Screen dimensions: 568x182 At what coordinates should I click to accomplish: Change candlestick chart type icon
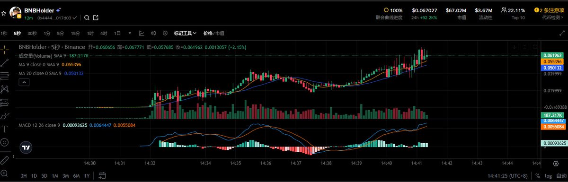pyautogui.click(x=153, y=34)
